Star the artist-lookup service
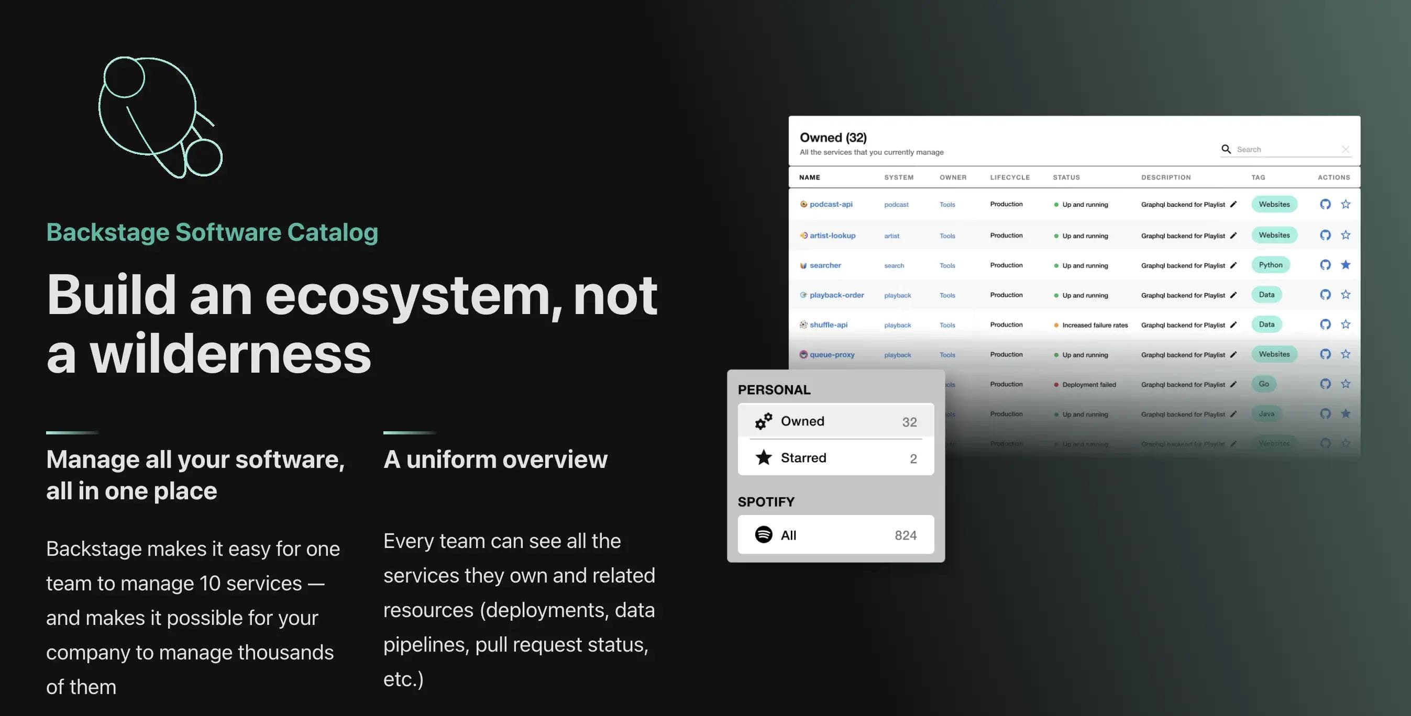The image size is (1411, 716). [1346, 235]
